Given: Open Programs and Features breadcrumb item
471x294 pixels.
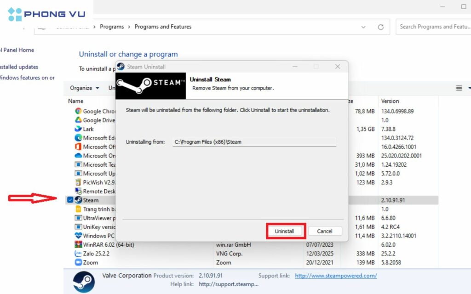Looking at the screenshot, I should click(163, 27).
